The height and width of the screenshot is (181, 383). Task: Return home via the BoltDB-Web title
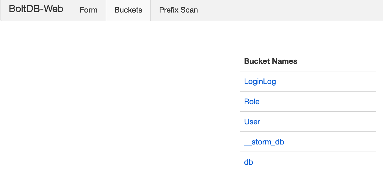36,9
